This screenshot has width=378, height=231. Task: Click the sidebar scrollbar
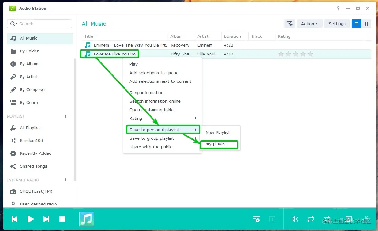coord(75,119)
